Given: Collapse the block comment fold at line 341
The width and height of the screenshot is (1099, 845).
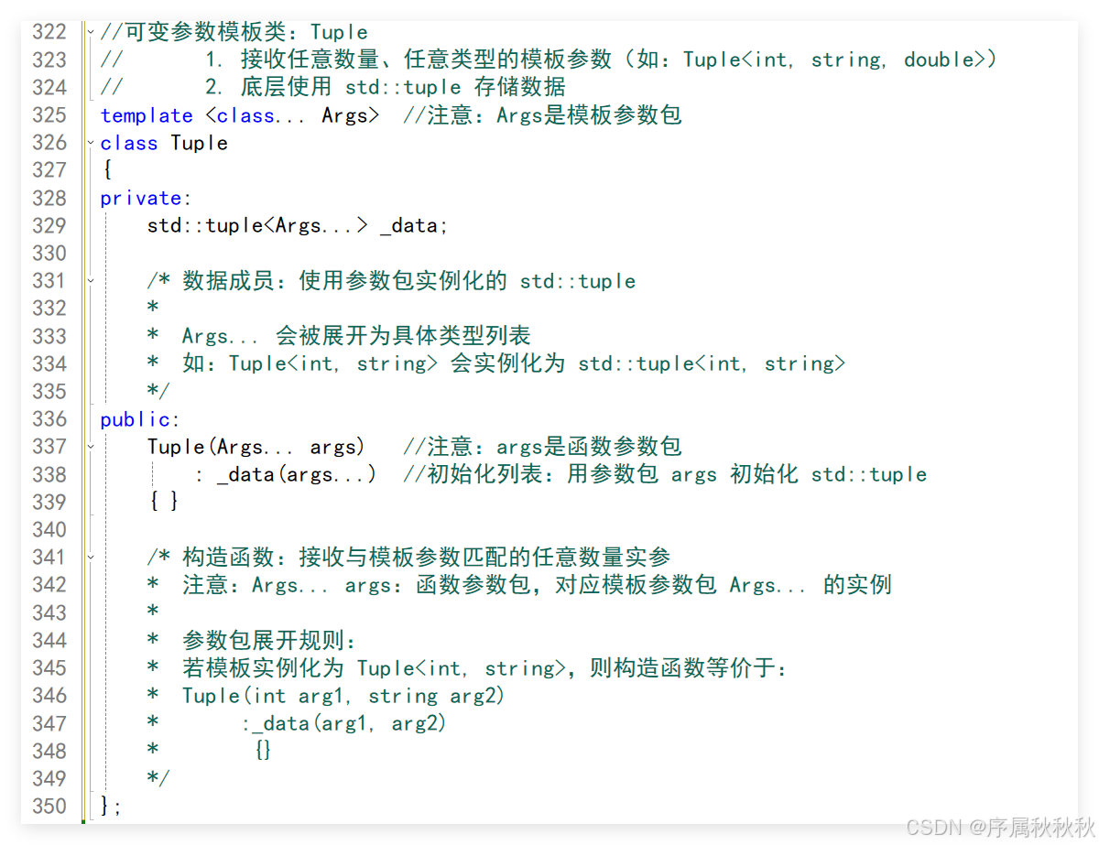Looking at the screenshot, I should (x=90, y=557).
